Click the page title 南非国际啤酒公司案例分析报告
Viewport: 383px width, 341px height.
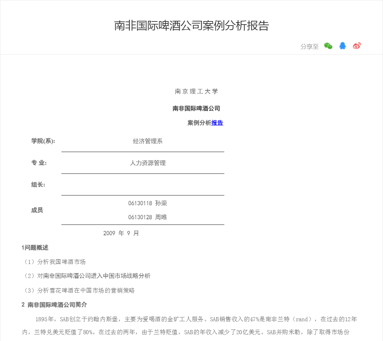(x=191, y=26)
